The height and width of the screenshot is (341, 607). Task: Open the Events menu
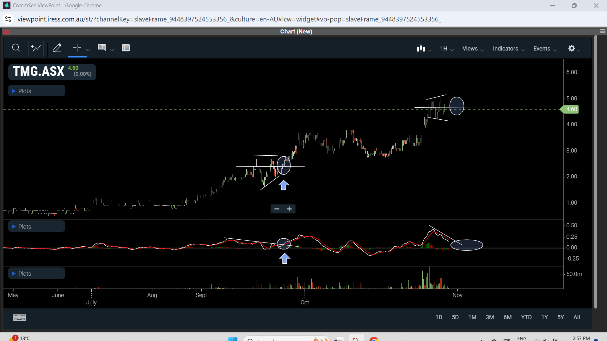click(x=544, y=49)
